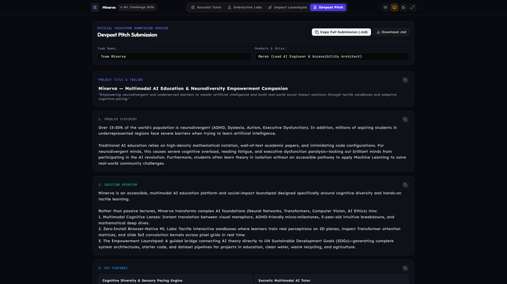507x284 pixels.
Task: Click the '1. PROBLEM STATEMENT' label
Action: click(118, 119)
